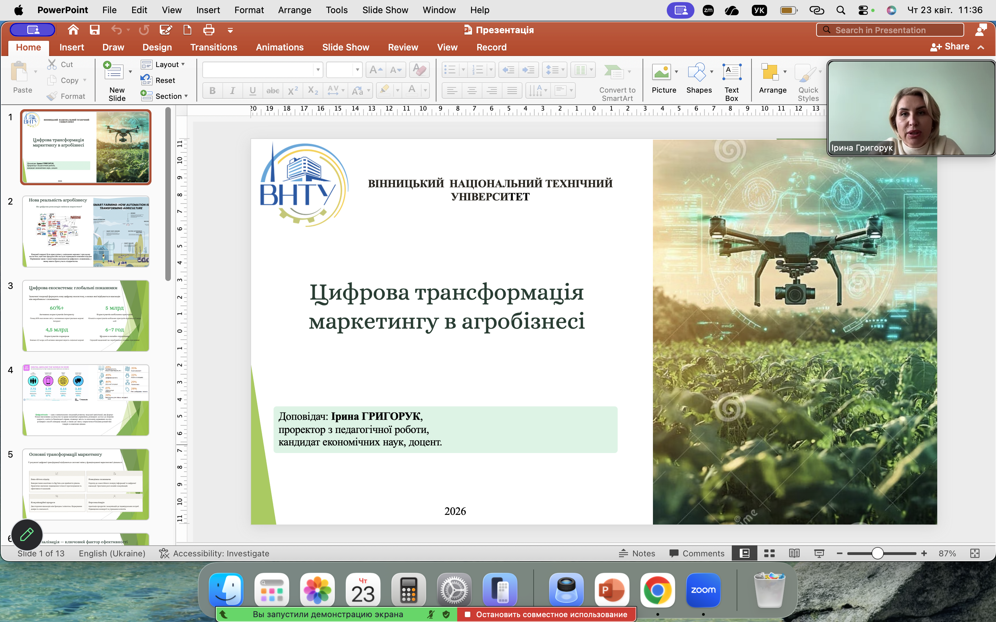The height and width of the screenshot is (622, 996).
Task: Click the Print icon in the quick access toolbar
Action: coord(209,30)
